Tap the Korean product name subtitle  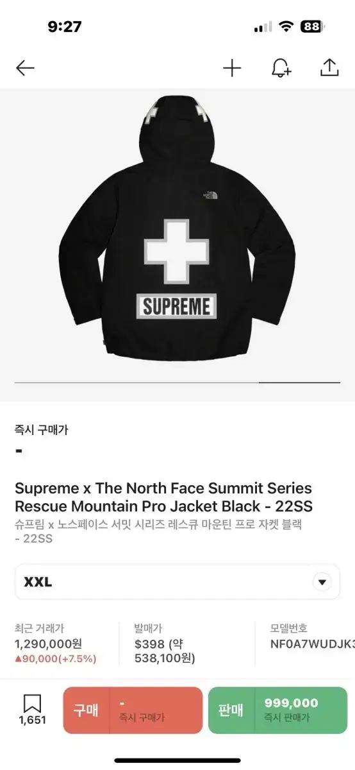point(158,531)
